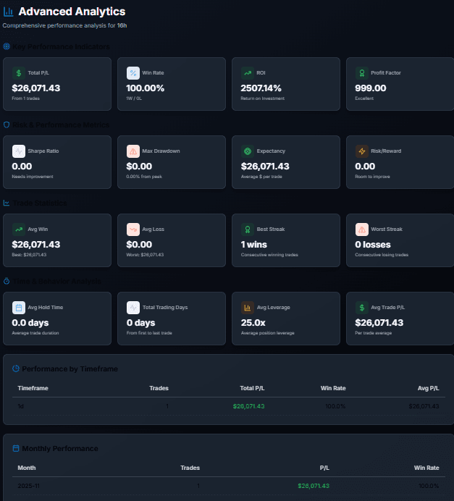The height and width of the screenshot is (501, 454).
Task: Click the green $26,071.43 value in timeframe row
Action: pos(248,406)
